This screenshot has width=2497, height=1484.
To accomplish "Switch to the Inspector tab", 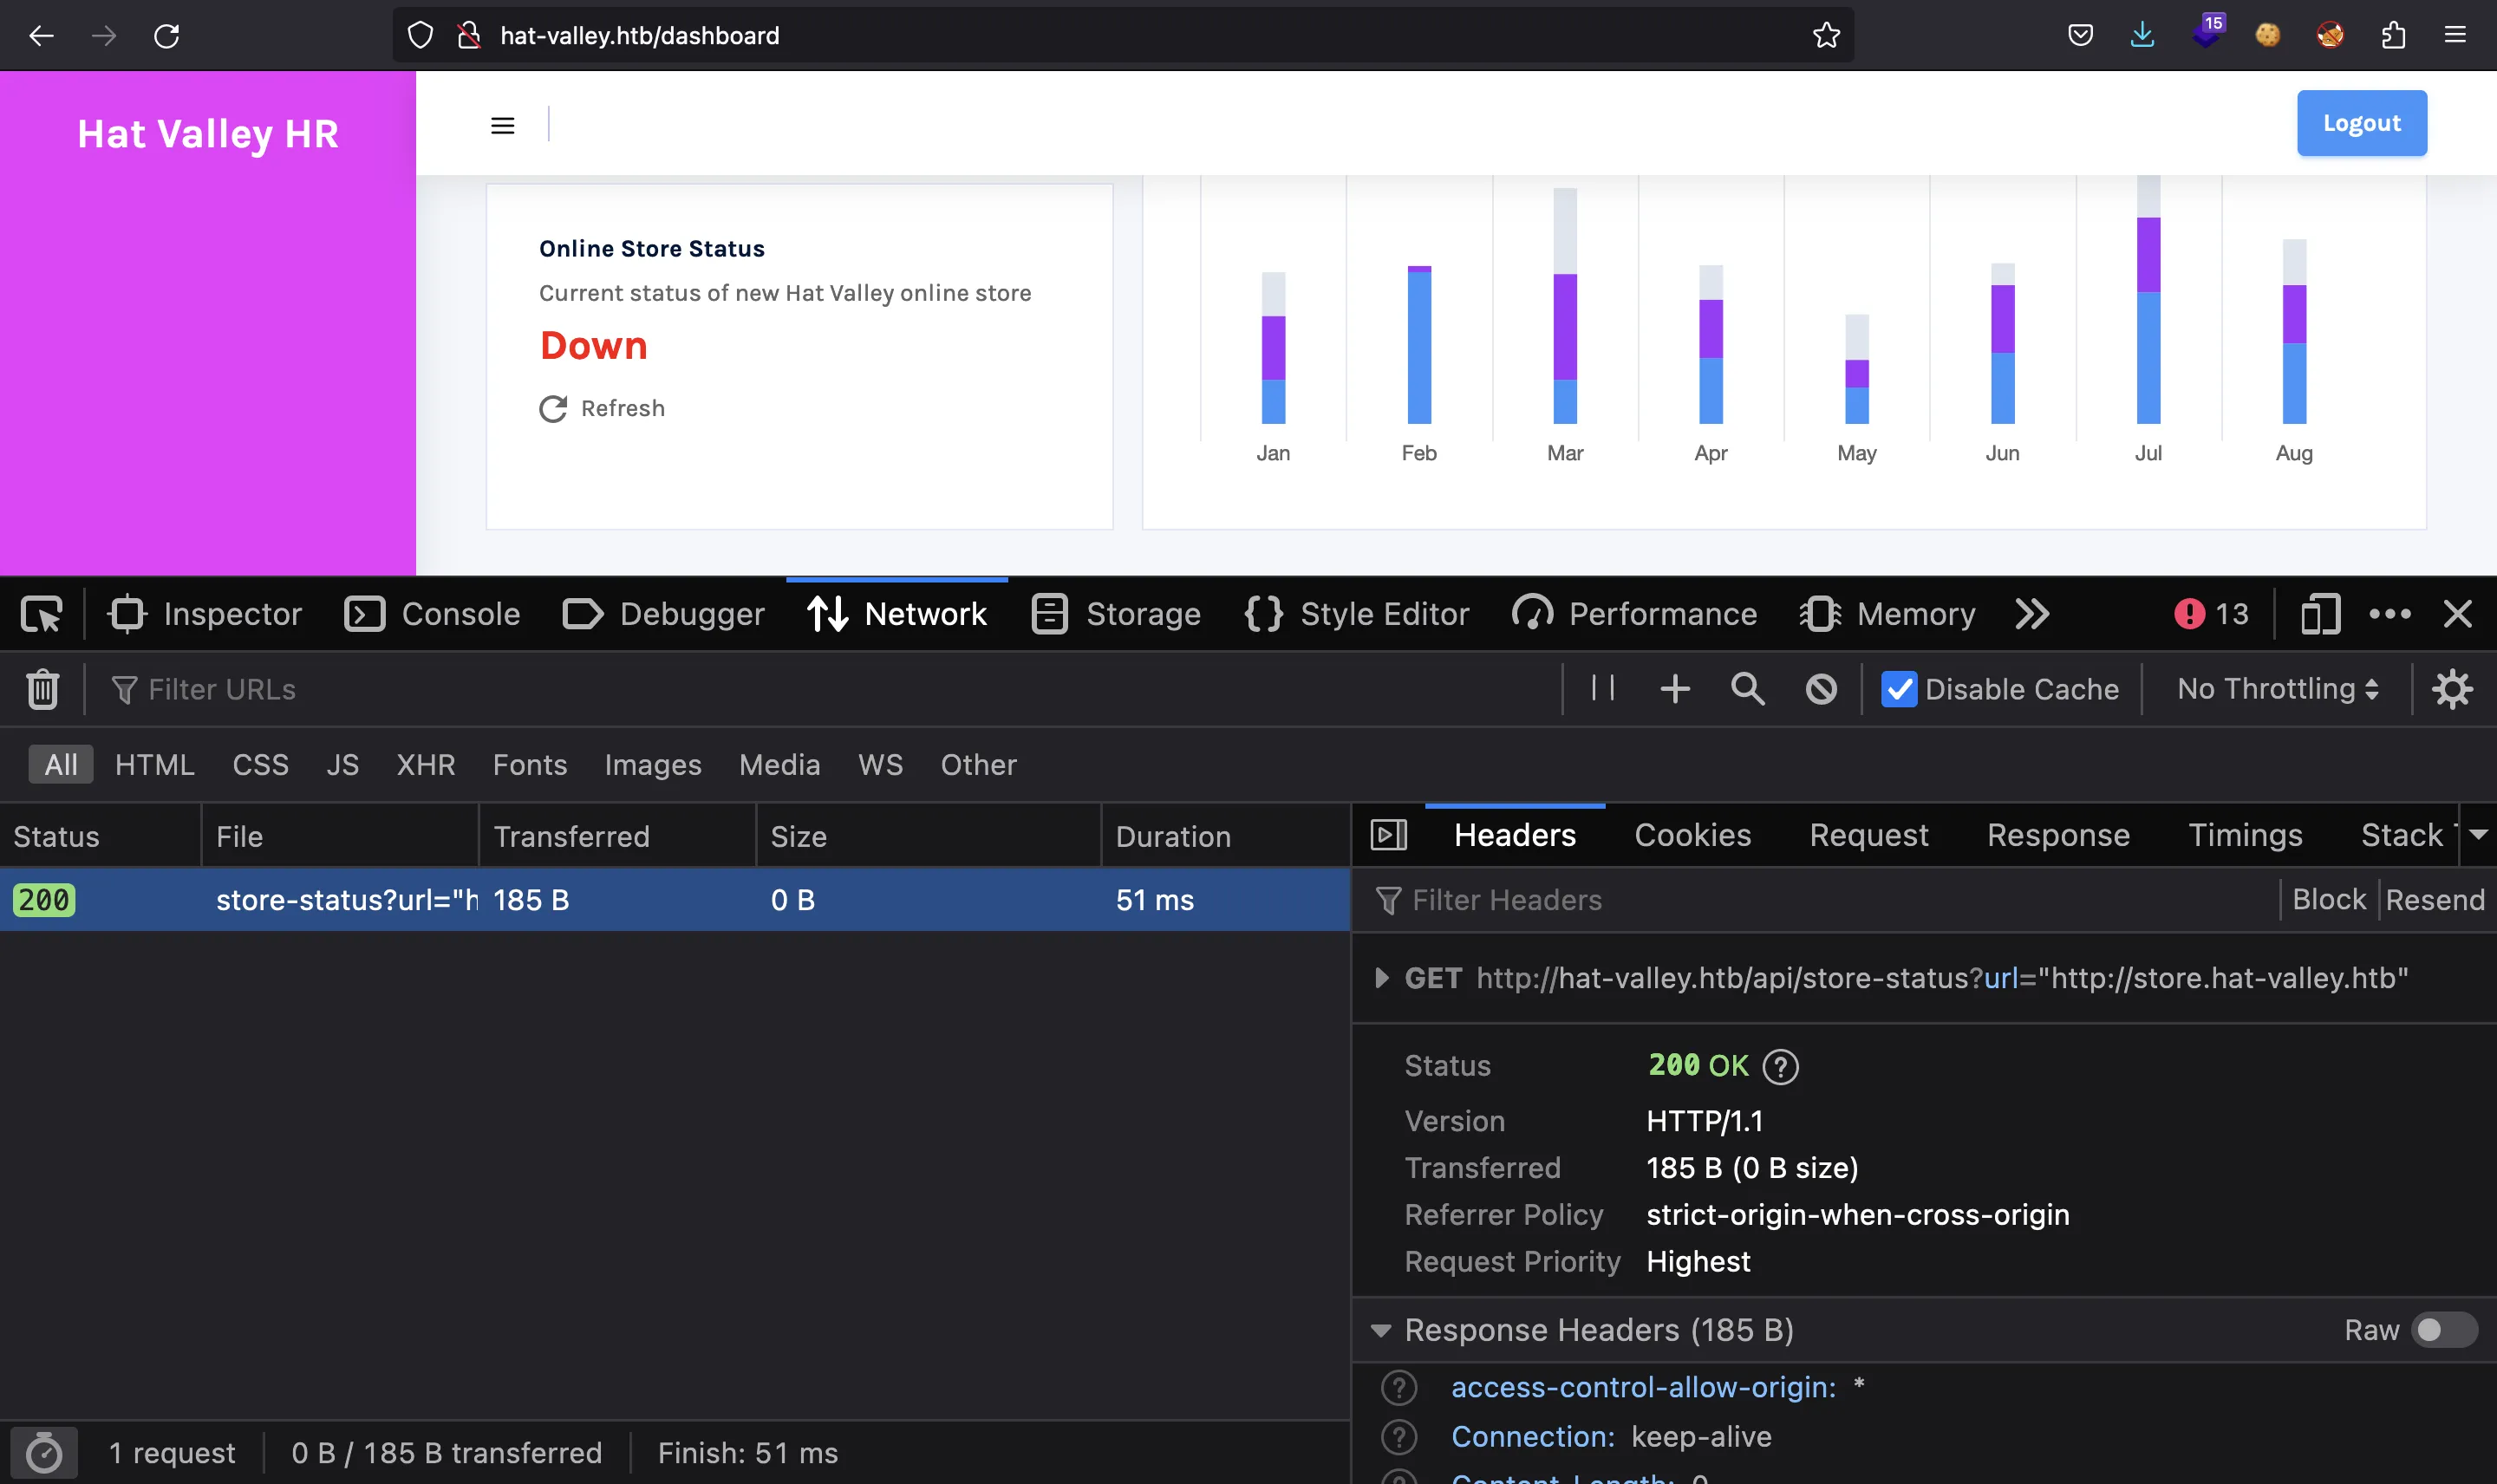I will click(x=205, y=613).
